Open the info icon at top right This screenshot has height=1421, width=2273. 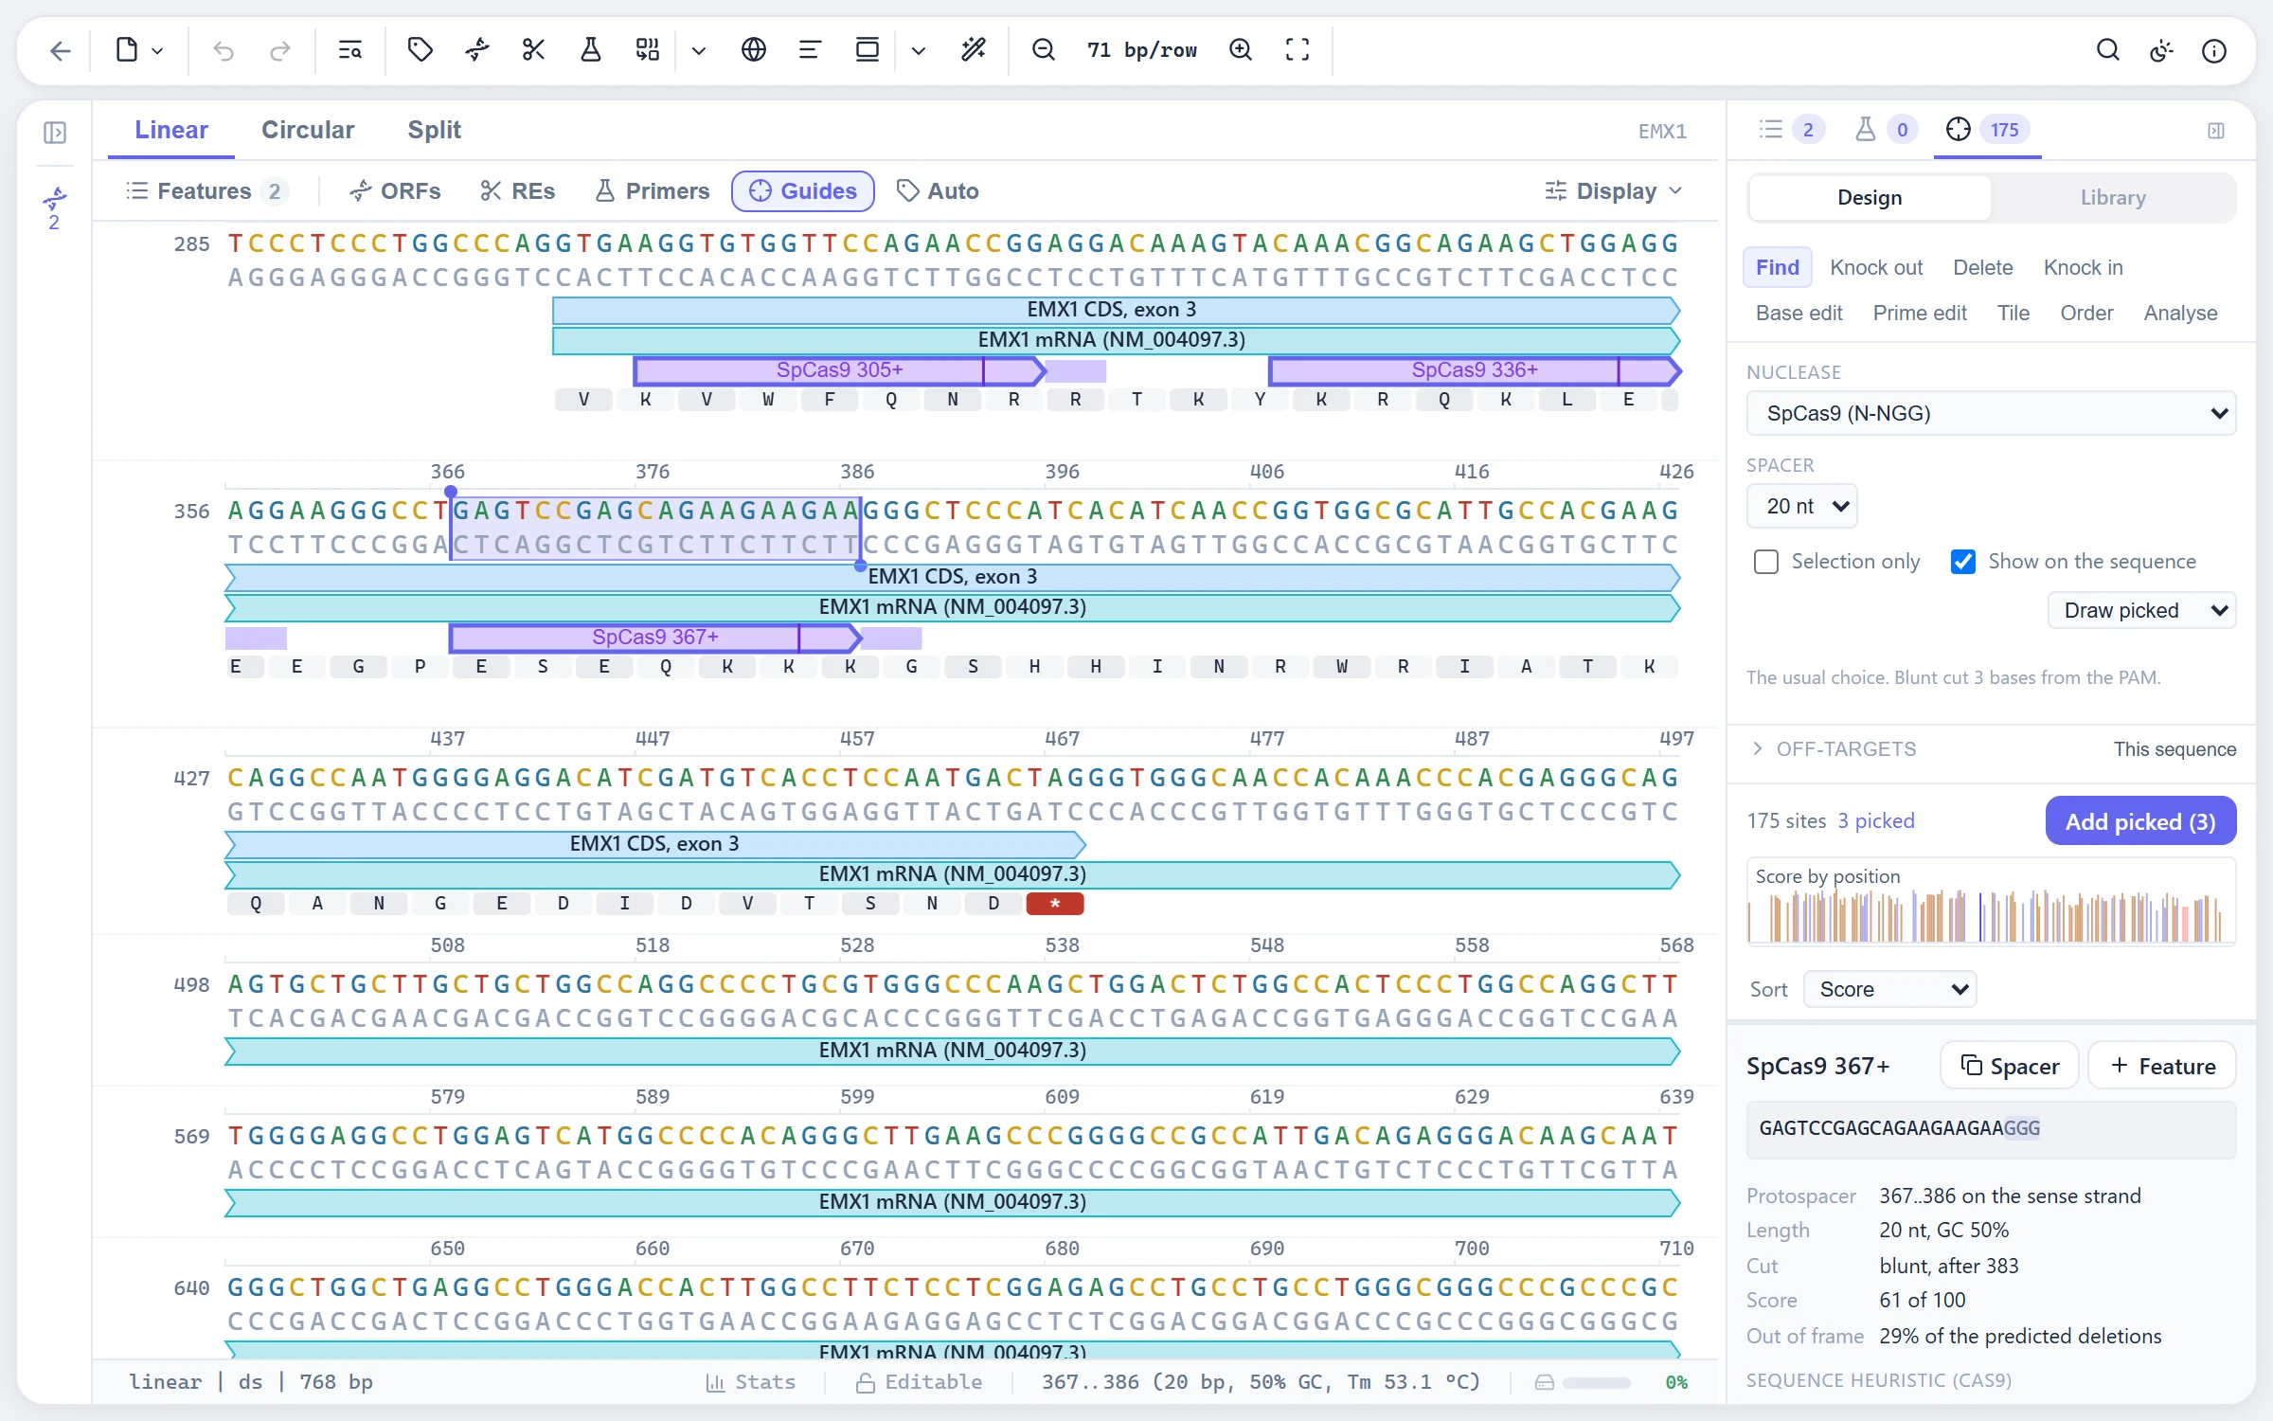click(x=2214, y=50)
